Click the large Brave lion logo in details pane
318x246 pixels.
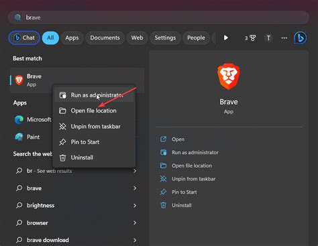pos(229,76)
